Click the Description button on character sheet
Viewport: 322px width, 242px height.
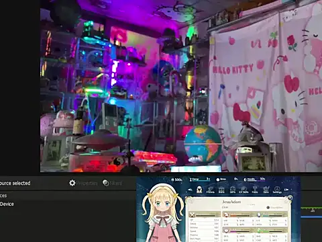pos(275,208)
